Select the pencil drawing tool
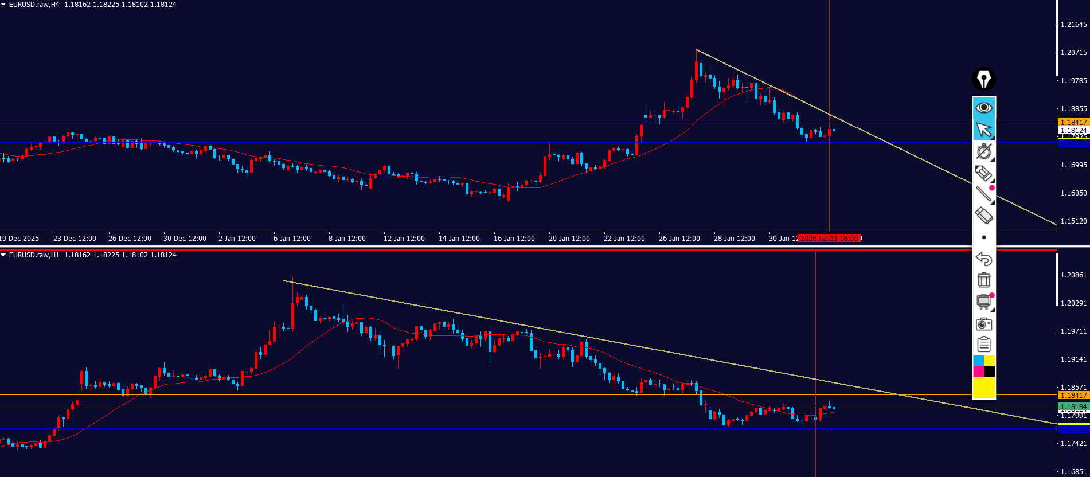Viewport: 1090px width, 477px height. 984,173
